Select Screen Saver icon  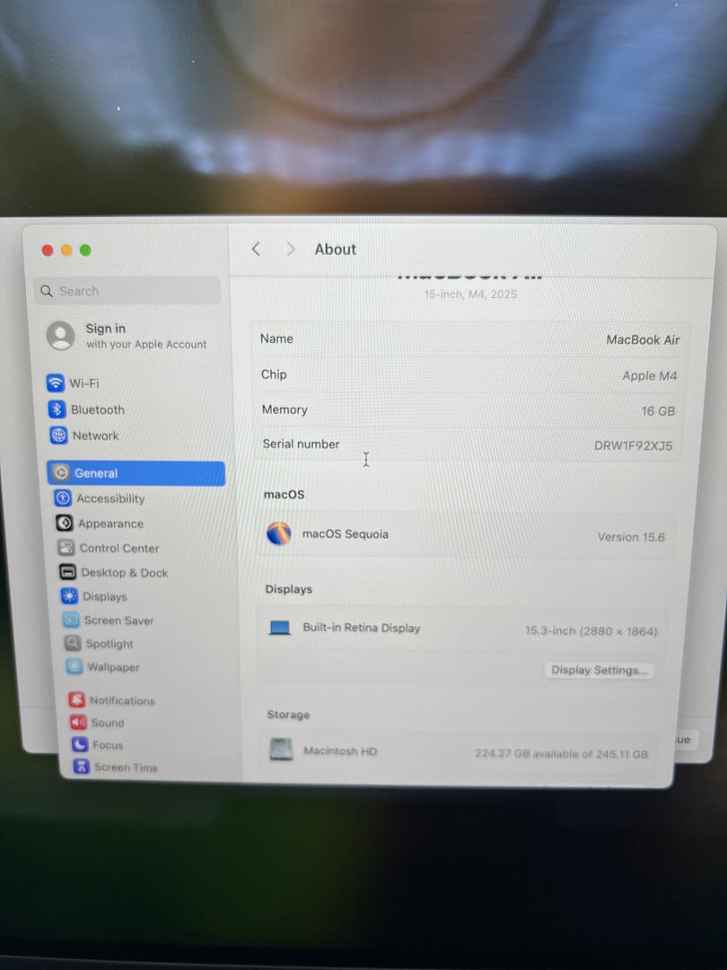71,620
